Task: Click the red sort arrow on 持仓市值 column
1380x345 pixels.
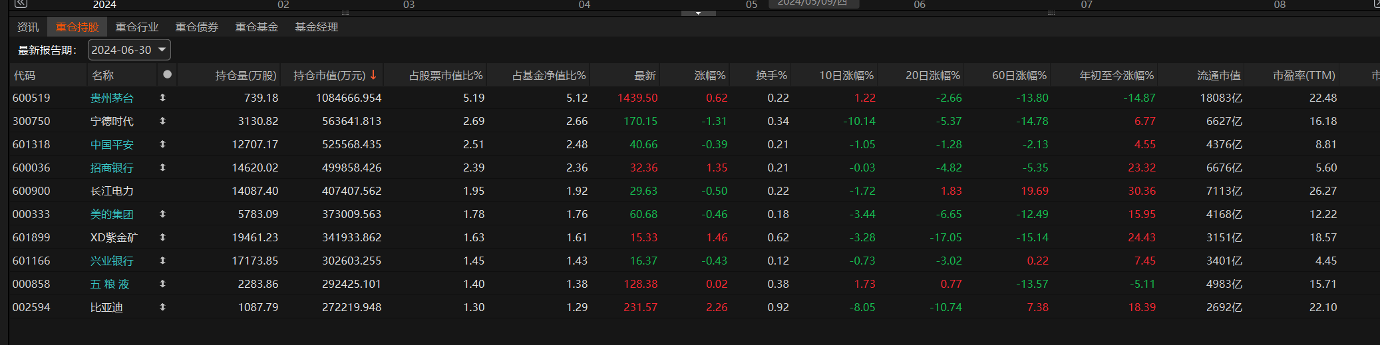Action: pos(373,75)
